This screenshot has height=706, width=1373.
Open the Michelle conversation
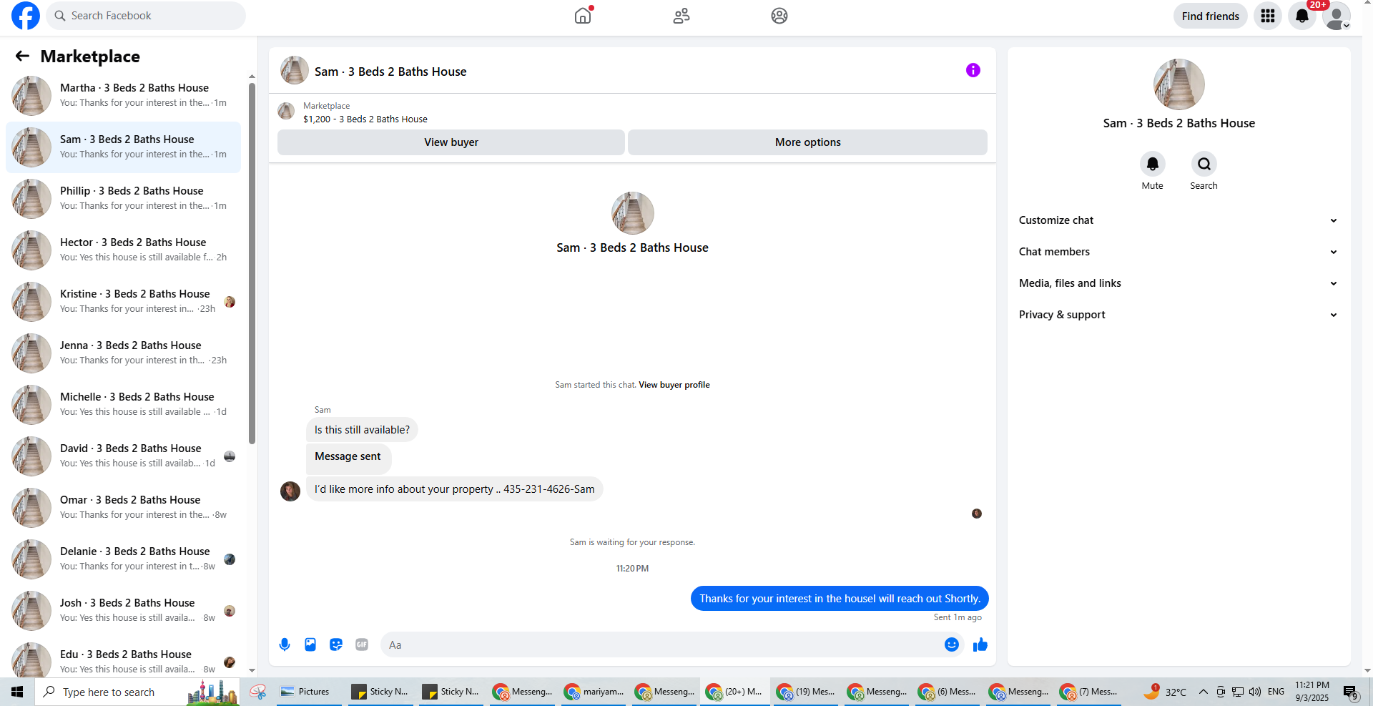point(124,405)
